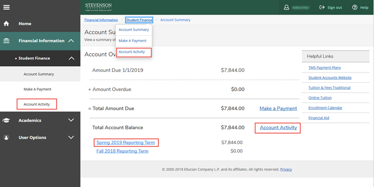Click the Academics label in sidebar

pyautogui.click(x=30, y=120)
